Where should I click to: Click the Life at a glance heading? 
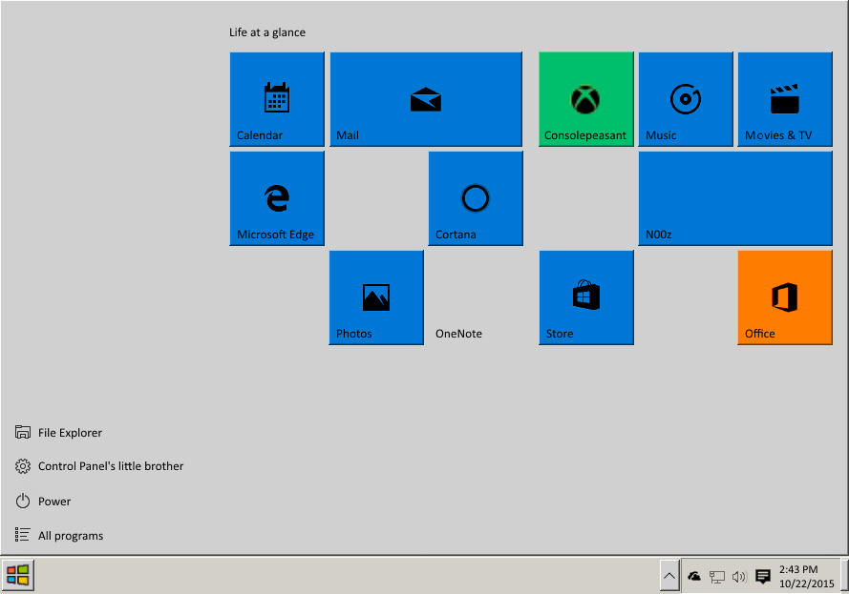pos(267,32)
